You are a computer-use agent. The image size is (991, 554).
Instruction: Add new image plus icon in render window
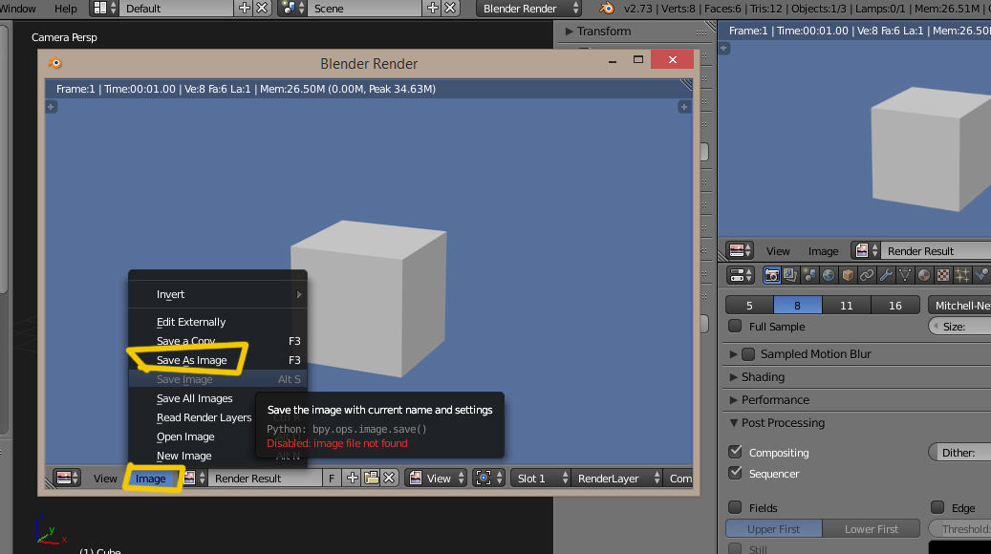(x=353, y=479)
